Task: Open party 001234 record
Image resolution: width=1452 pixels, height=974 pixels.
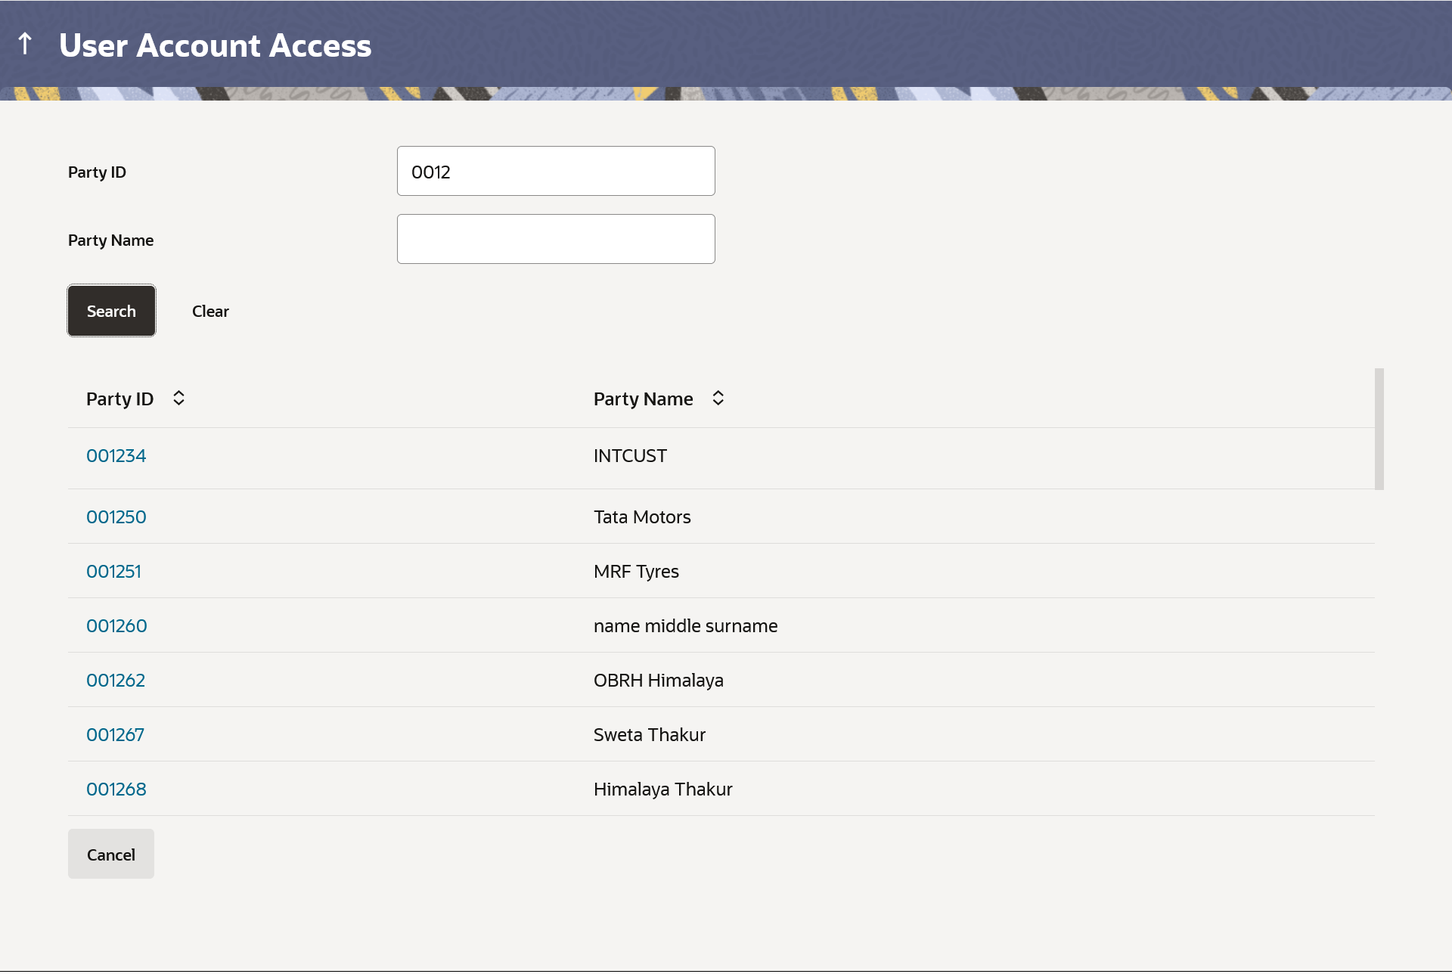Action: click(x=116, y=456)
